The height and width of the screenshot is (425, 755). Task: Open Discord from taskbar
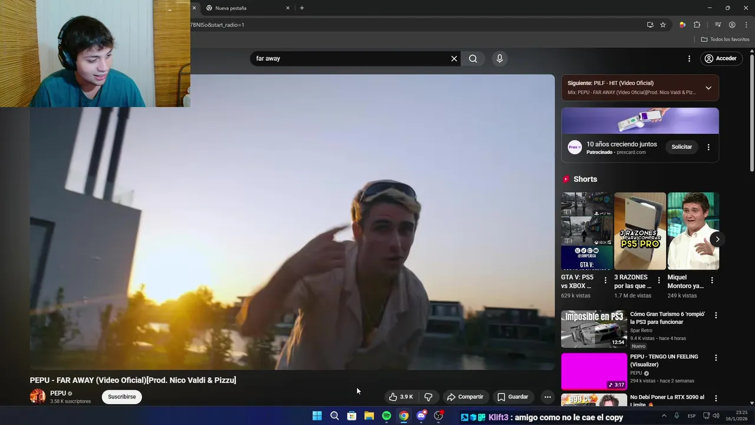pyautogui.click(x=421, y=416)
